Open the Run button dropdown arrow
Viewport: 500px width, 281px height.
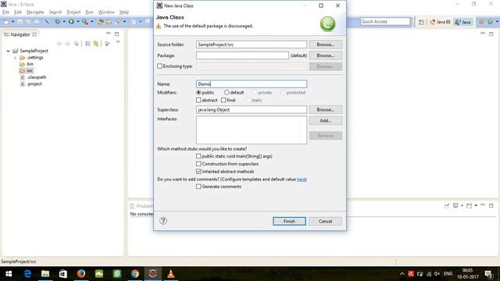coord(78,22)
